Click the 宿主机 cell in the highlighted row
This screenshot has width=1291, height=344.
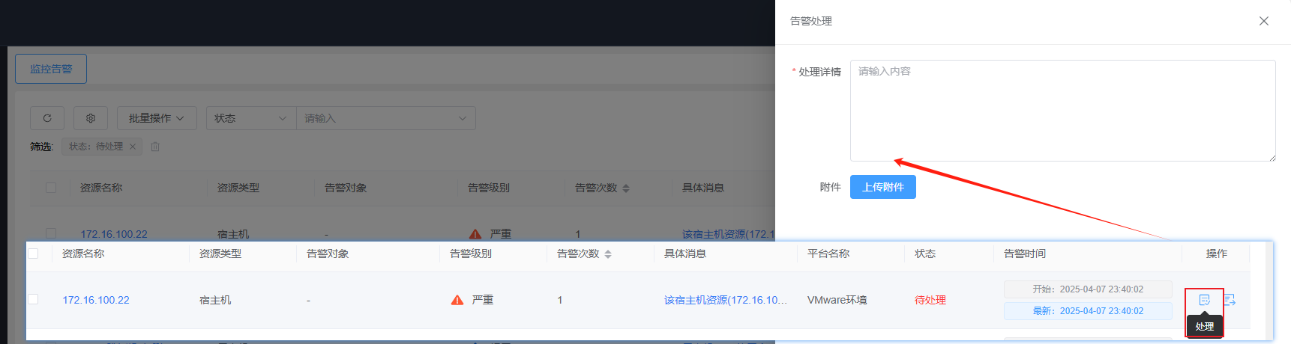(x=215, y=300)
